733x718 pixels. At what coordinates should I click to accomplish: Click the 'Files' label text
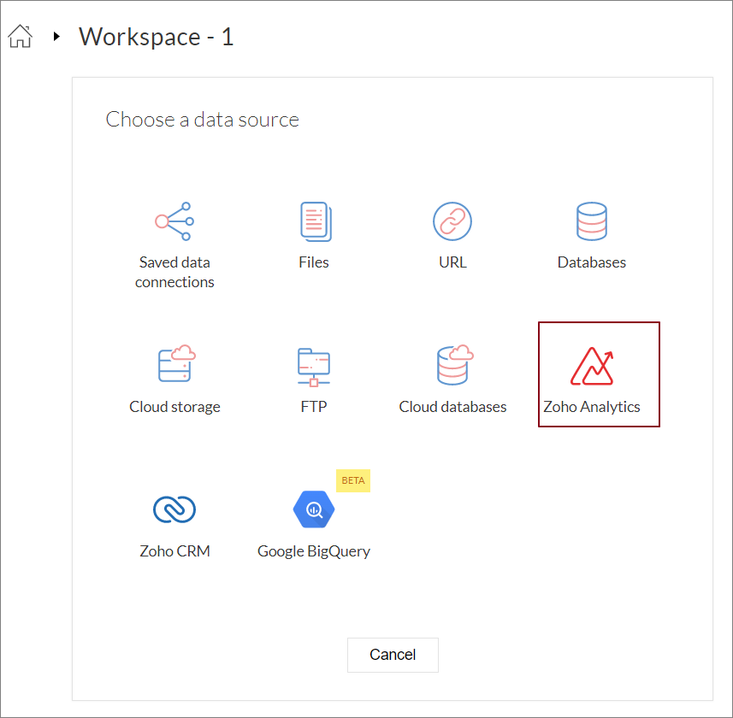point(314,262)
